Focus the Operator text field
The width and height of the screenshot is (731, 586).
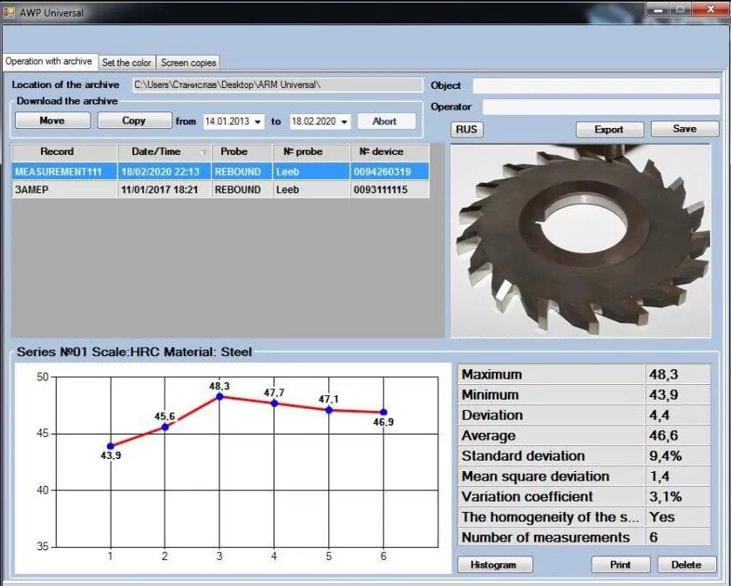pyautogui.click(x=600, y=106)
